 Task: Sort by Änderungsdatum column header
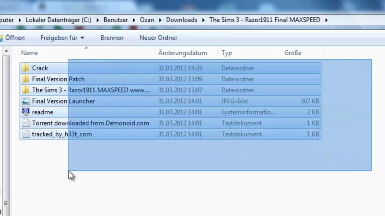[183, 53]
